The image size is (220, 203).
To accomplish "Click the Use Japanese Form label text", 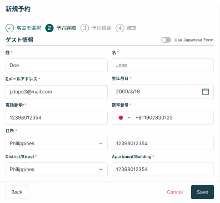I will pyautogui.click(x=194, y=40).
